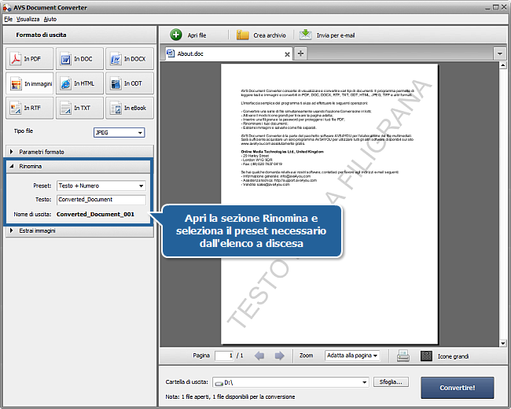
Task: Select the In DOC output format
Action: pos(79,59)
